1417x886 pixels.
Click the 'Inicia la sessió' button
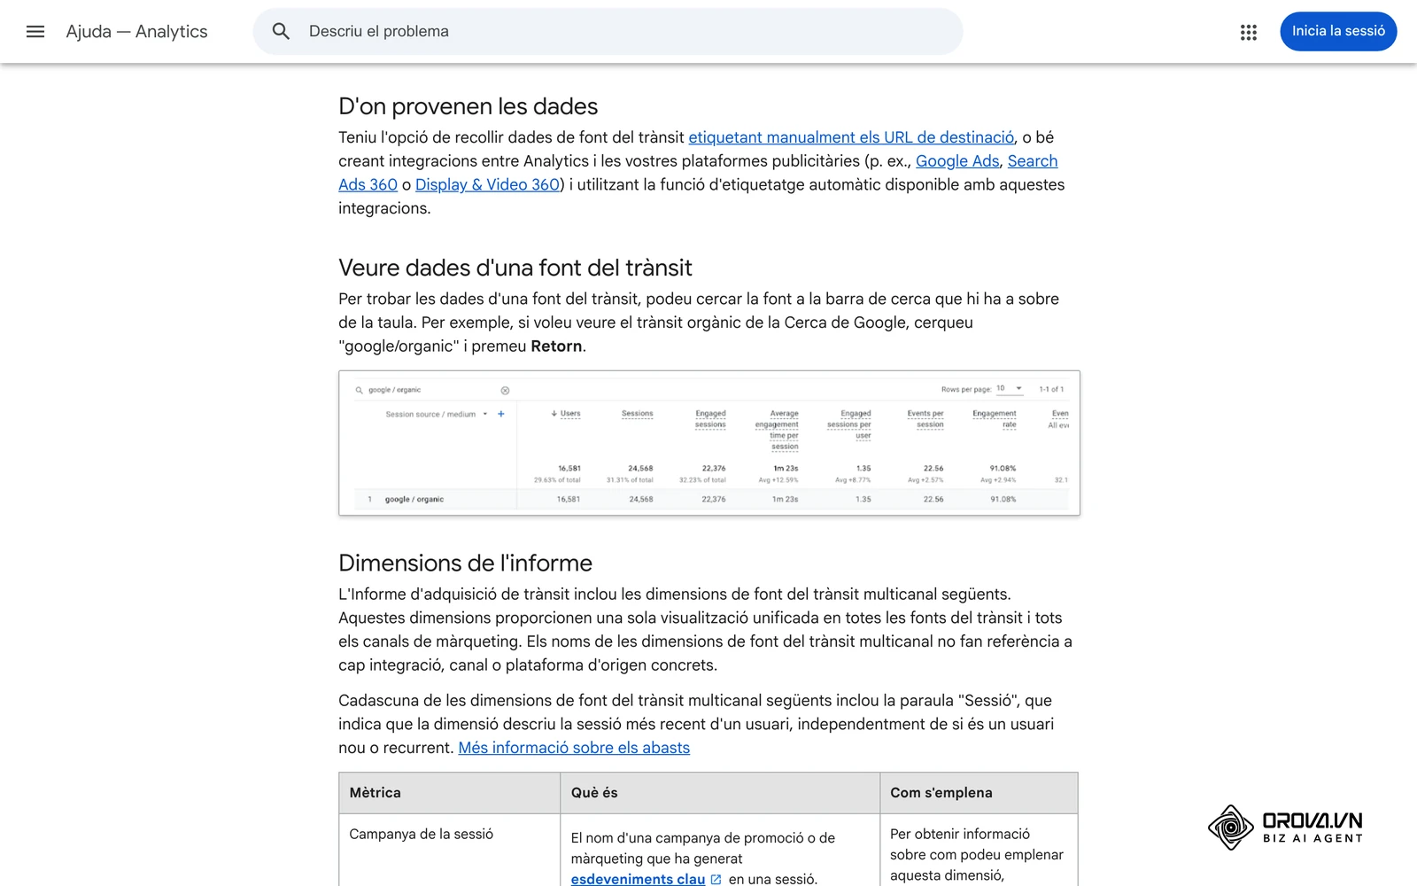[x=1338, y=32]
